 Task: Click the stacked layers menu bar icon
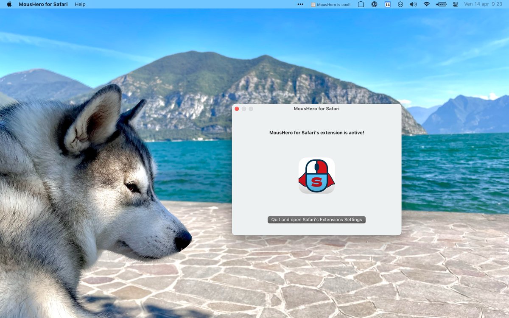point(400,4)
